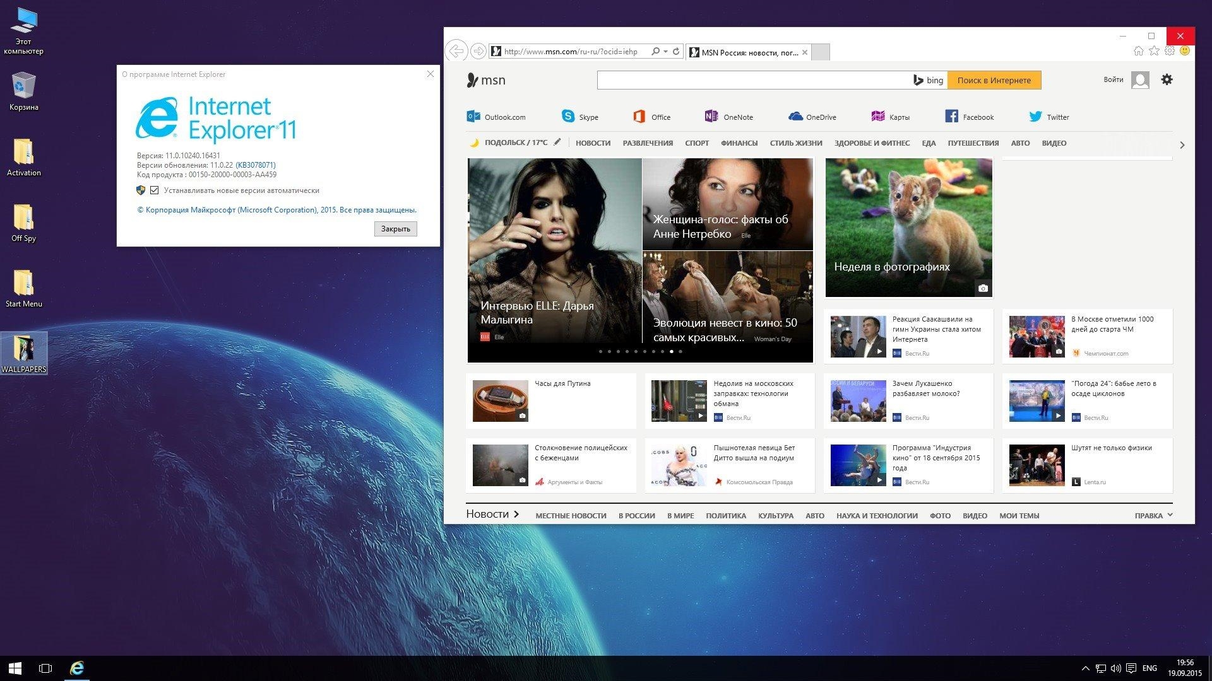Screen dimensions: 1212x681
Task: Open the action center tray icon
Action: click(1131, 668)
